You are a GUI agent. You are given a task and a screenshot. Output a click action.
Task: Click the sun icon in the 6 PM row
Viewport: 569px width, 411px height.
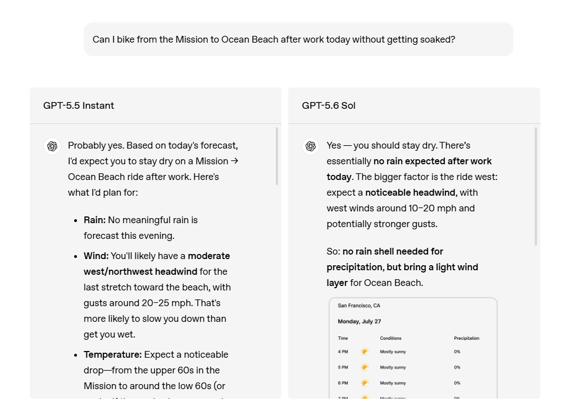coord(365,383)
